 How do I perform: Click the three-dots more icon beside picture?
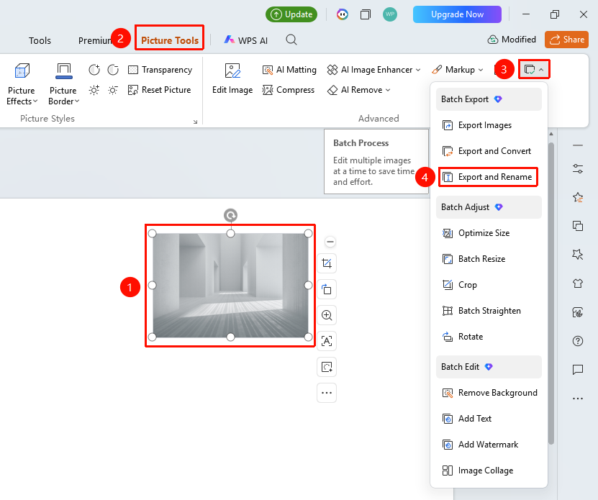(x=327, y=393)
